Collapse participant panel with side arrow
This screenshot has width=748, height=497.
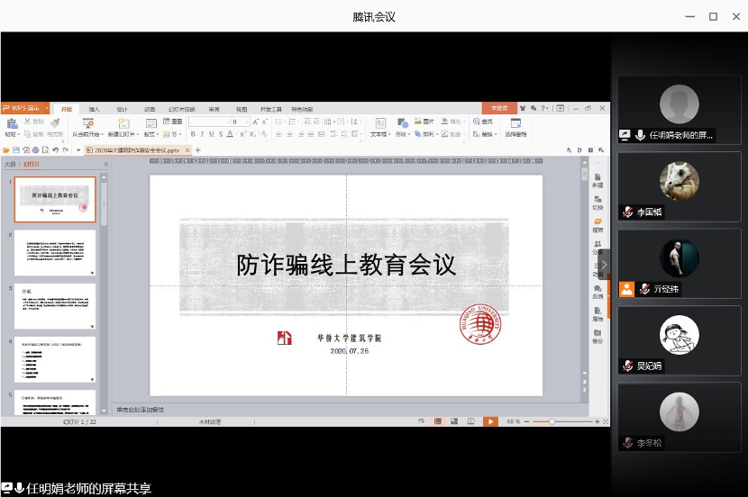605,264
